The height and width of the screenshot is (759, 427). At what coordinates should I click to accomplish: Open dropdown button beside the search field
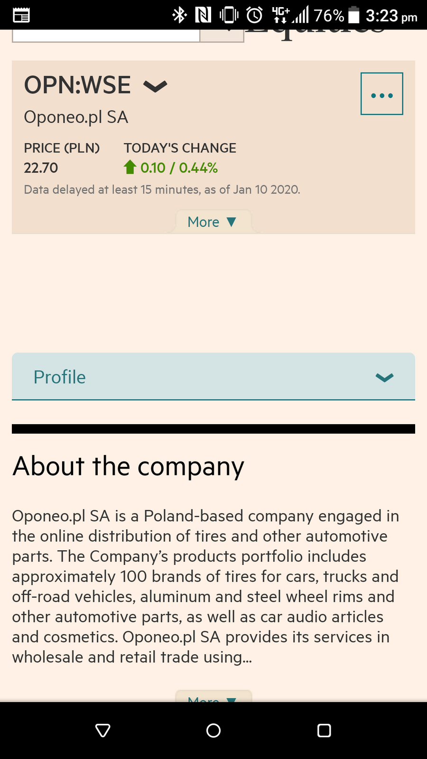point(222,35)
